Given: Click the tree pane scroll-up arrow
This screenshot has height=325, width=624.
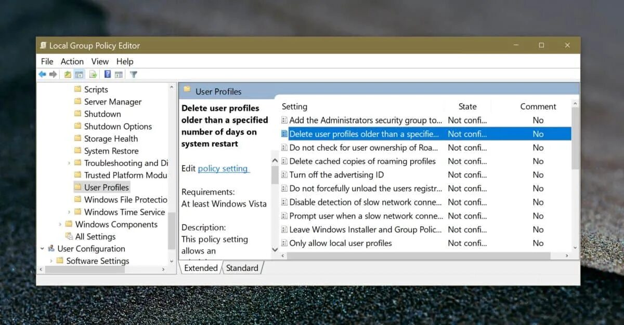Looking at the screenshot, I should 172,87.
